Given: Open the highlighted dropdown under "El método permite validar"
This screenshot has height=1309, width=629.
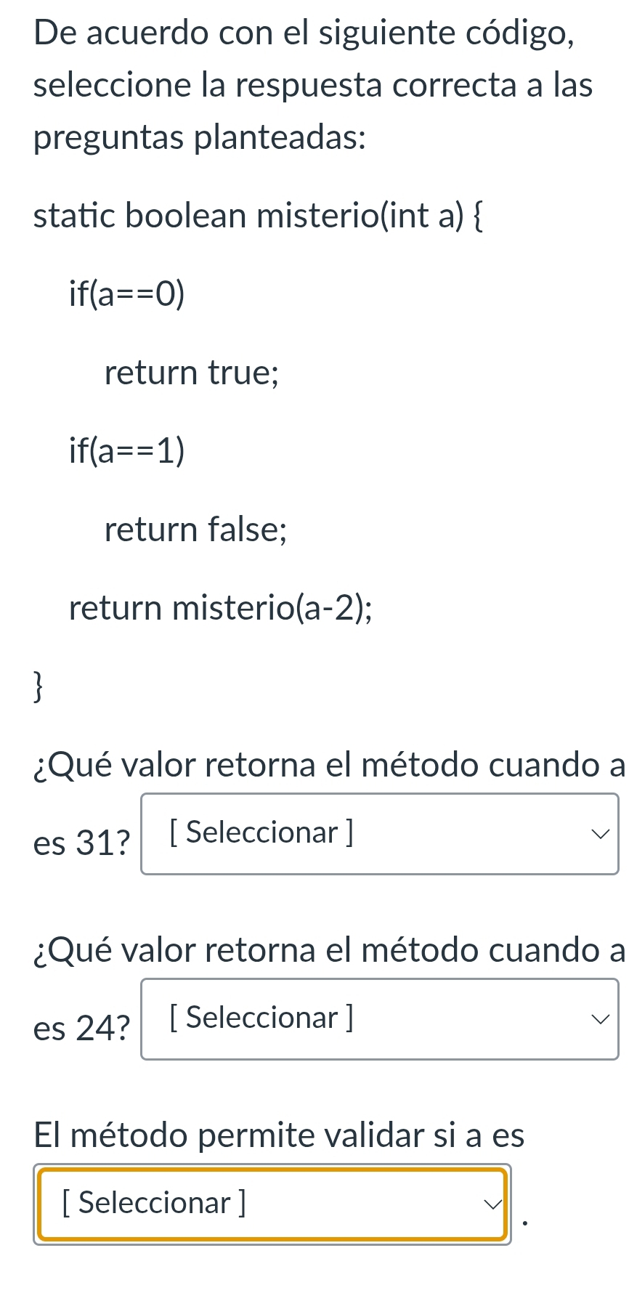Looking at the screenshot, I should 270,1204.
